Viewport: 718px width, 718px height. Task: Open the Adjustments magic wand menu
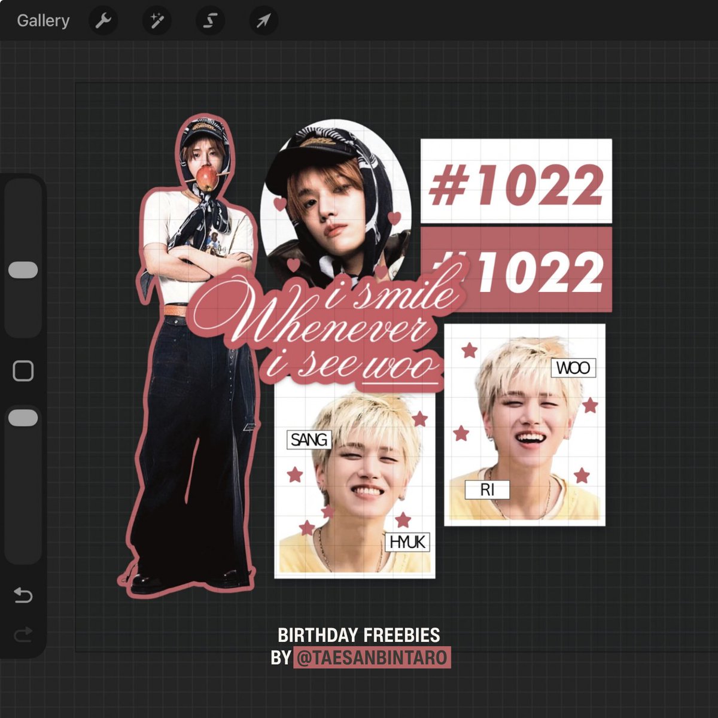click(x=157, y=21)
